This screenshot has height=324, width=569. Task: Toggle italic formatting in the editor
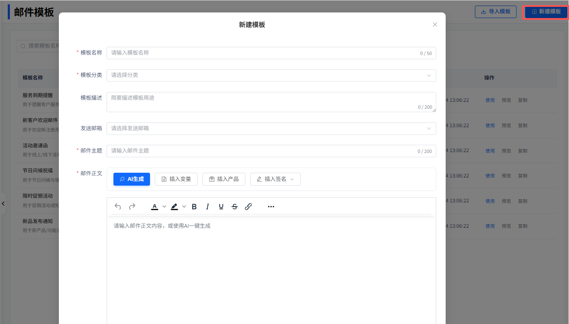[x=208, y=207]
